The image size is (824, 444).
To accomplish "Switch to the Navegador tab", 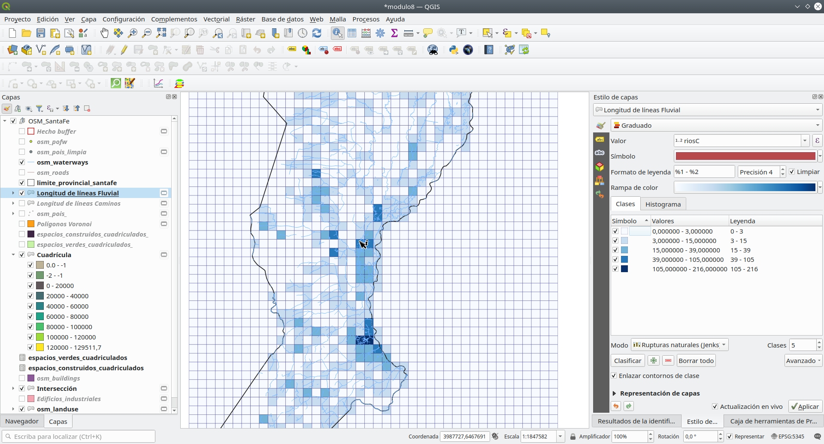I will point(22,421).
